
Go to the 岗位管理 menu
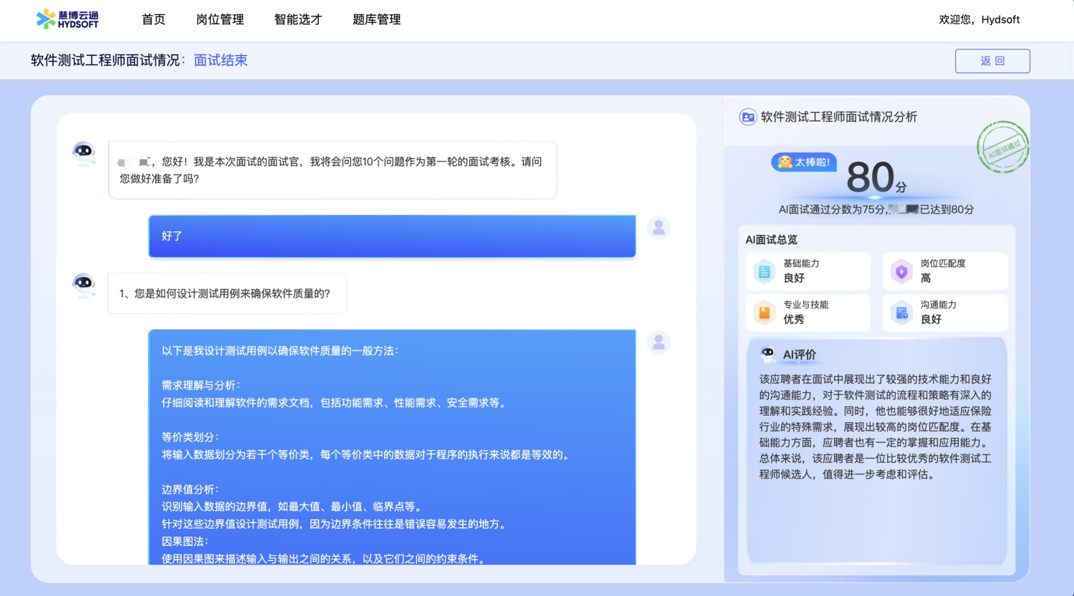[220, 20]
